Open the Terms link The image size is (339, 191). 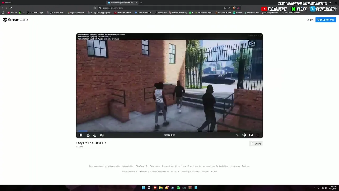tap(173, 171)
